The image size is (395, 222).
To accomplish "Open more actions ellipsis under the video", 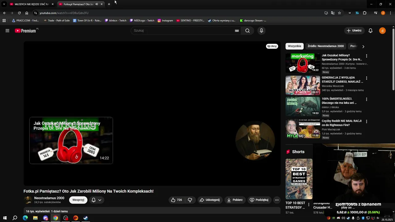I will coord(277,200).
